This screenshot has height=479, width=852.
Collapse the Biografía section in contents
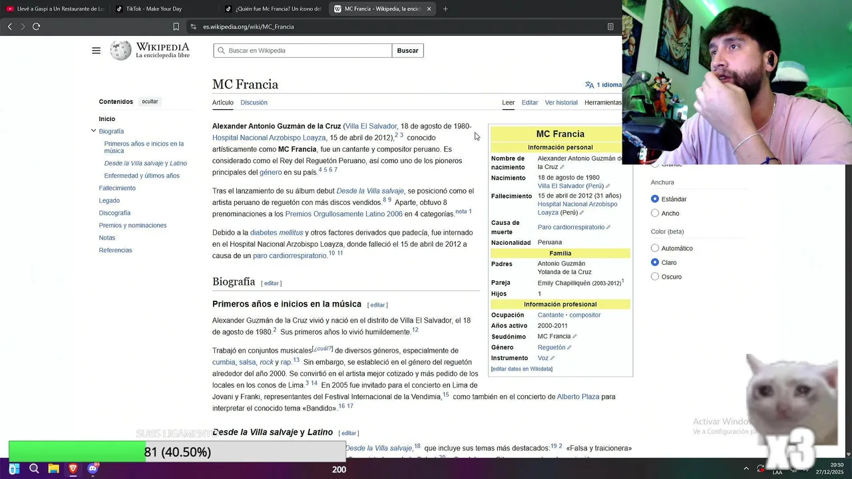(93, 131)
